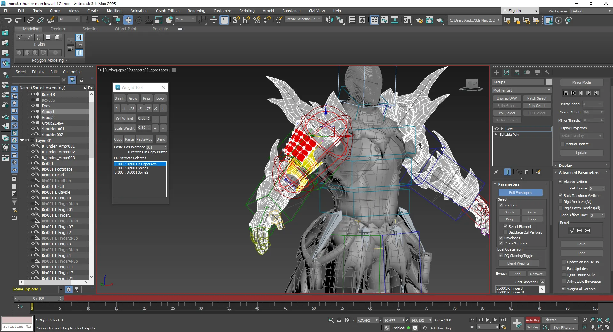Open the Utilities command panel tab
Image resolution: width=613 pixels, height=332 pixels.
pos(547,73)
